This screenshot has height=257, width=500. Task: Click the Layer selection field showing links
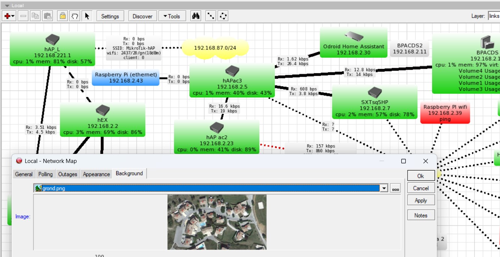point(494,16)
